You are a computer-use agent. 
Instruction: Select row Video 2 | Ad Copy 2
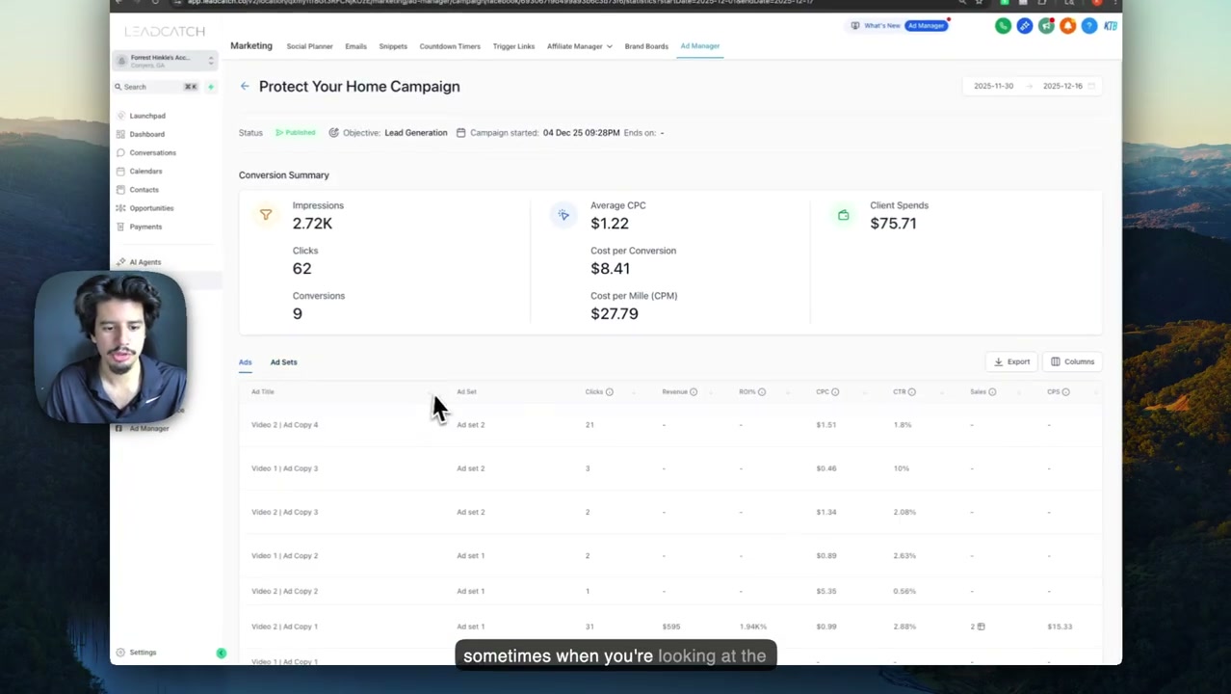669,591
